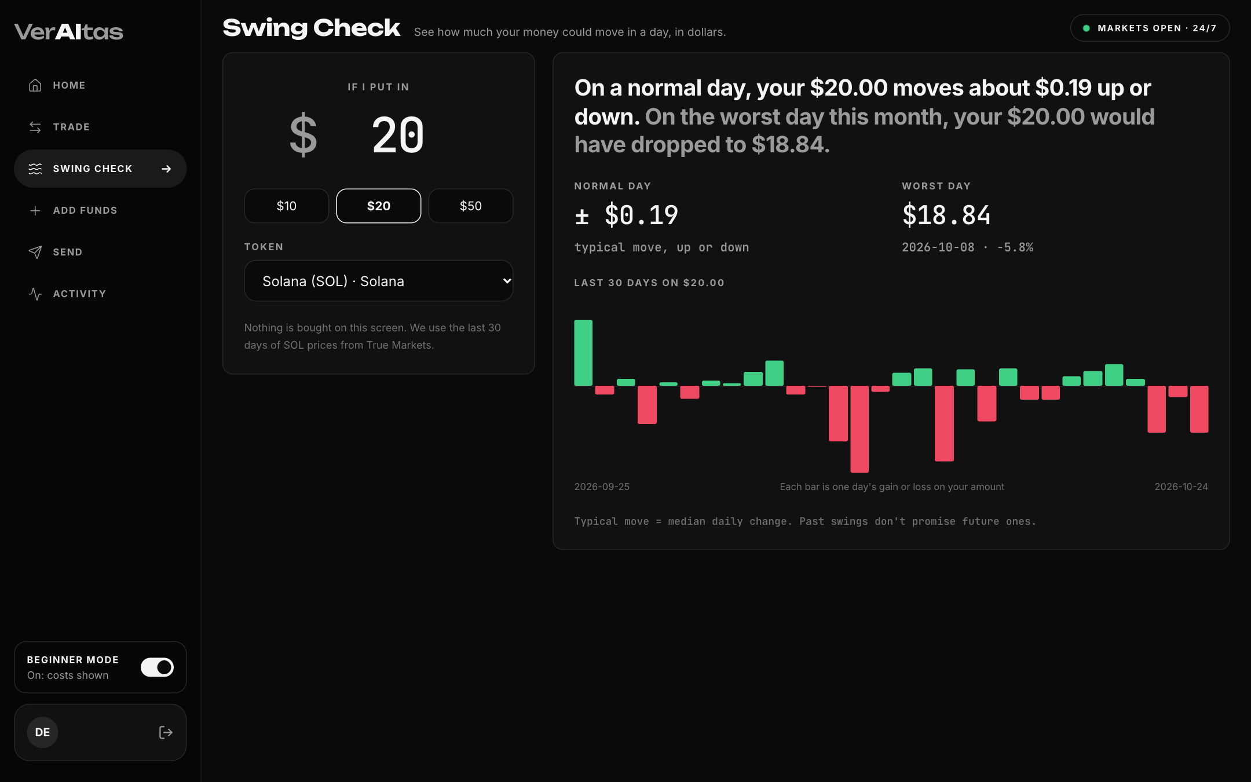Click the ± $0.19 normal day value
1251x782 pixels.
click(626, 215)
